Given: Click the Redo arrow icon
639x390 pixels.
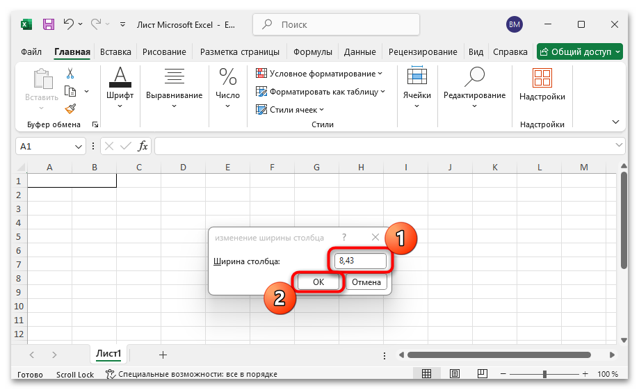Looking at the screenshot, I should (x=96, y=24).
